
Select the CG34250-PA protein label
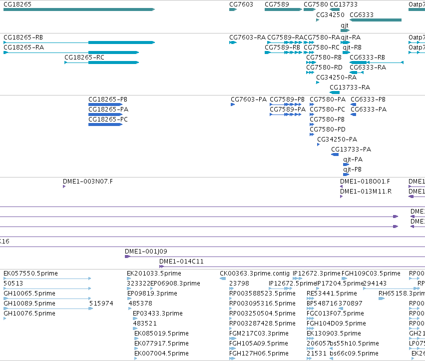point(337,139)
